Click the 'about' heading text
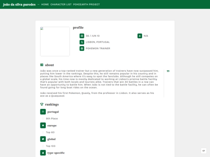210x157 pixels. [49, 65]
